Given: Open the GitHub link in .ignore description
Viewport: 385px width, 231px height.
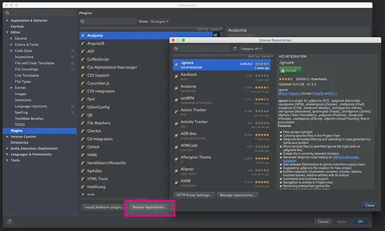Looking at the screenshot, I should click(x=283, y=94).
